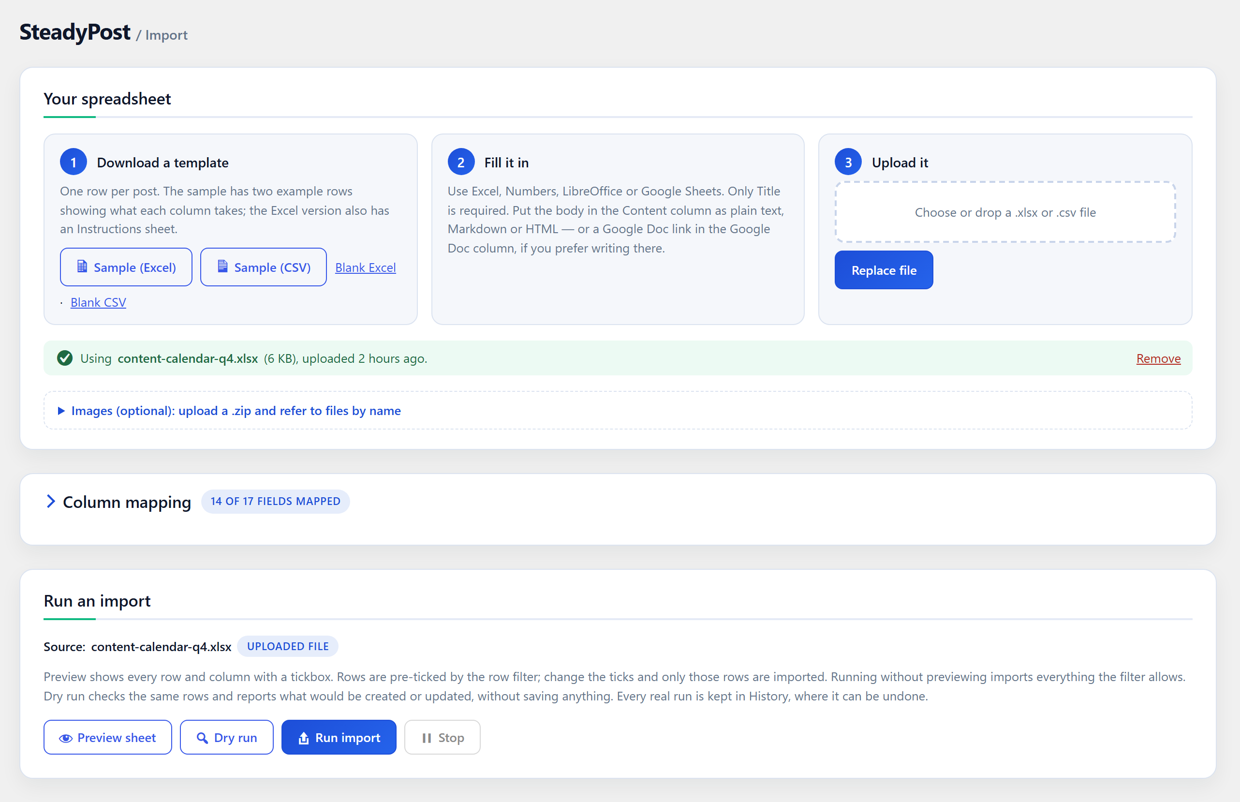This screenshot has width=1240, height=802.
Task: Click the eye icon on Preview sheet
Action: pyautogui.click(x=66, y=738)
